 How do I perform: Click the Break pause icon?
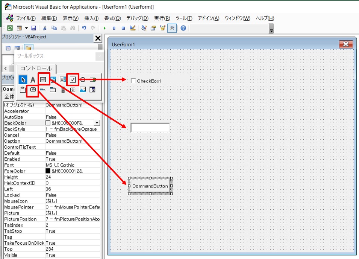tap(114, 28)
